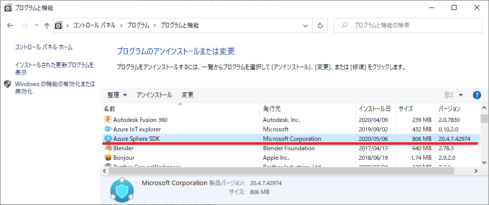Image resolution: width=489 pixels, height=205 pixels.
Task: Expand chevron after コントロール パネル breadcrumb
Action: point(121,25)
